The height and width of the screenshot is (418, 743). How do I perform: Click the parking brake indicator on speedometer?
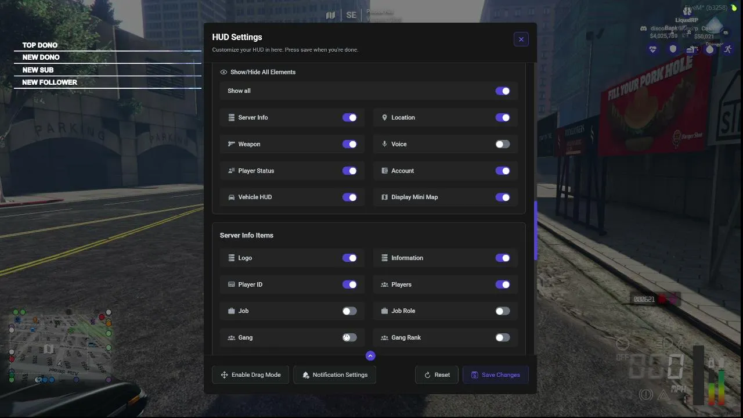645,395
